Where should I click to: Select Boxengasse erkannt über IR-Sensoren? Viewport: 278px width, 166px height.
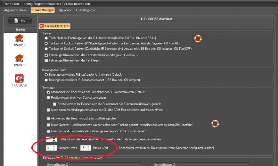46,80
